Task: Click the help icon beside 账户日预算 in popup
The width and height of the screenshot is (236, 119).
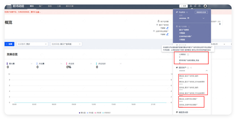Action: point(189,26)
